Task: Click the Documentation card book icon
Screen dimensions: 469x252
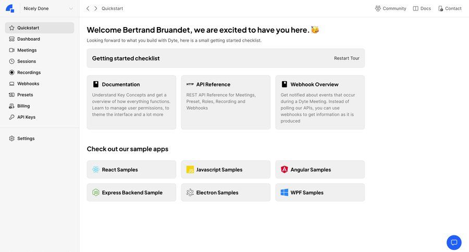Action: click(96, 84)
